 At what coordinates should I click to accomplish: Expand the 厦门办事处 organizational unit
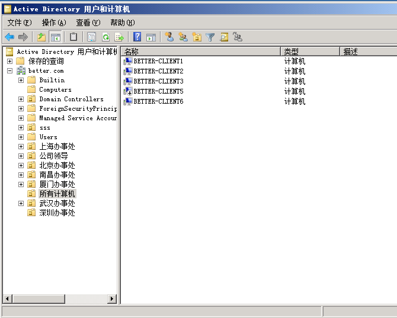pos(21,184)
